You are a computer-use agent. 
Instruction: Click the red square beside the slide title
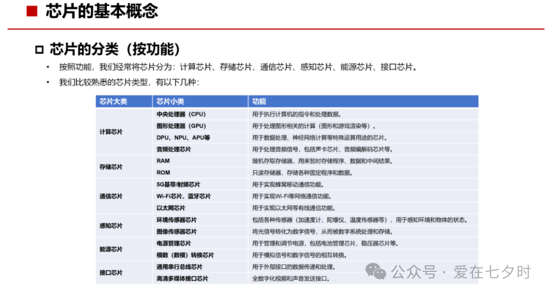[x=32, y=11]
